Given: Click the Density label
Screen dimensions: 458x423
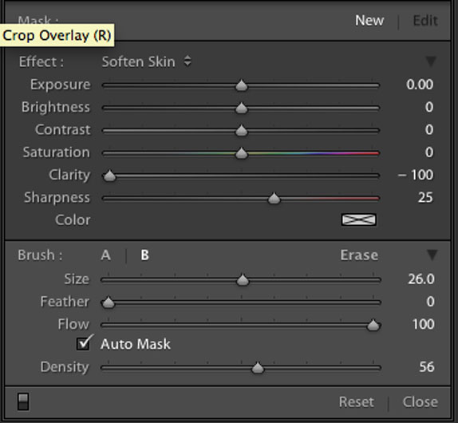Looking at the screenshot, I should point(65,367).
